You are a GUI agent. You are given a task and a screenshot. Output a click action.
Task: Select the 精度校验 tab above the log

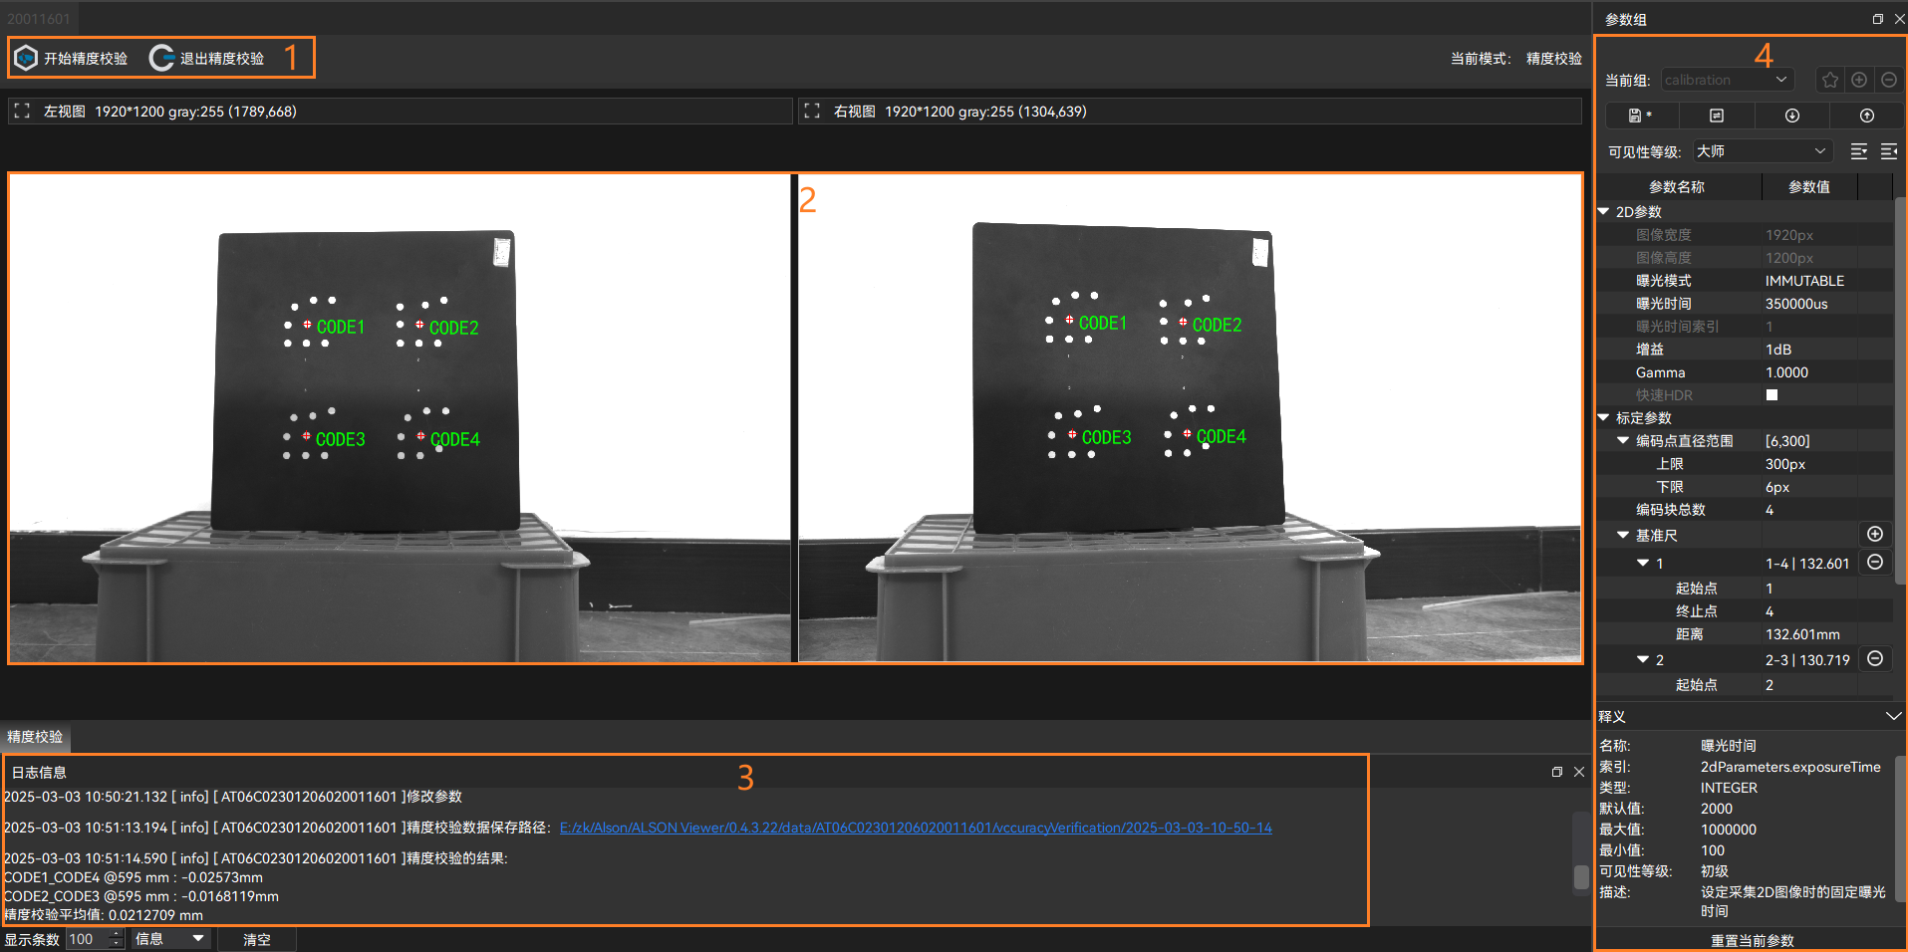[x=35, y=737]
